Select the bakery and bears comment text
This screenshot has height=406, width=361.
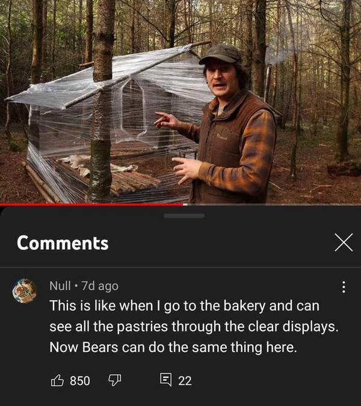click(194, 326)
